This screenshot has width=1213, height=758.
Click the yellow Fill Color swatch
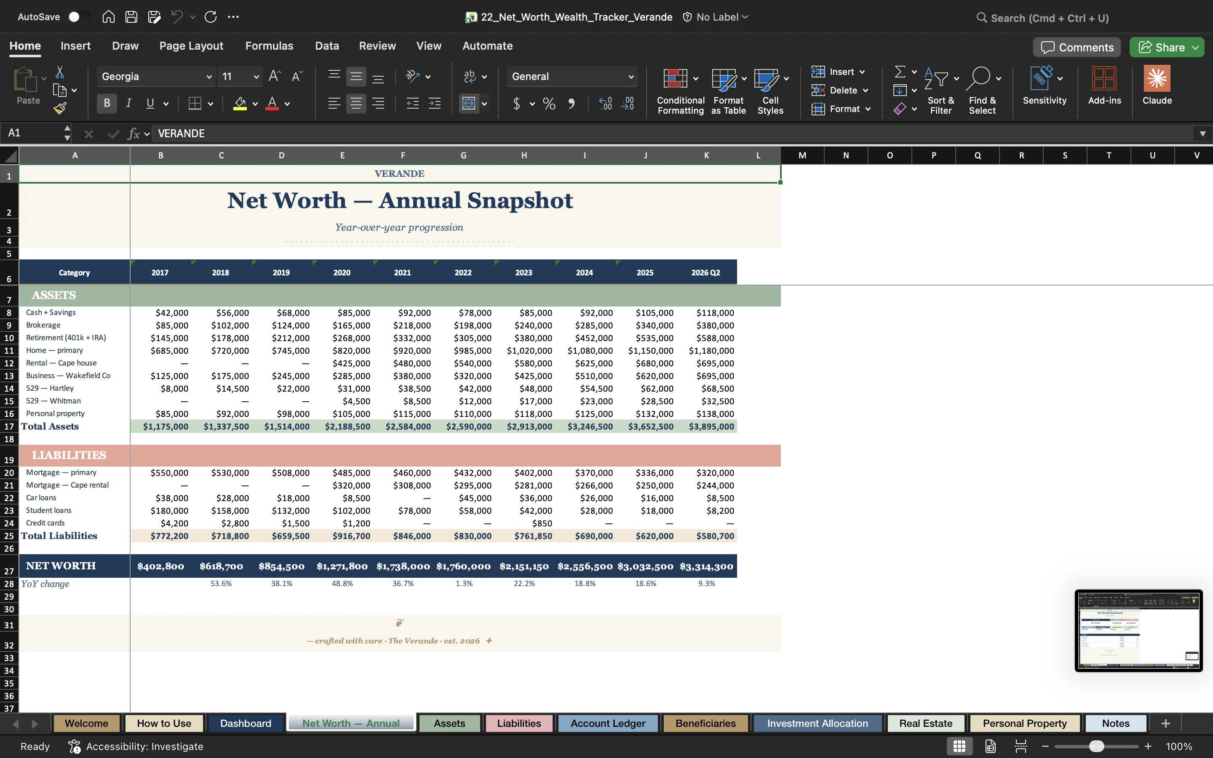[x=240, y=104]
